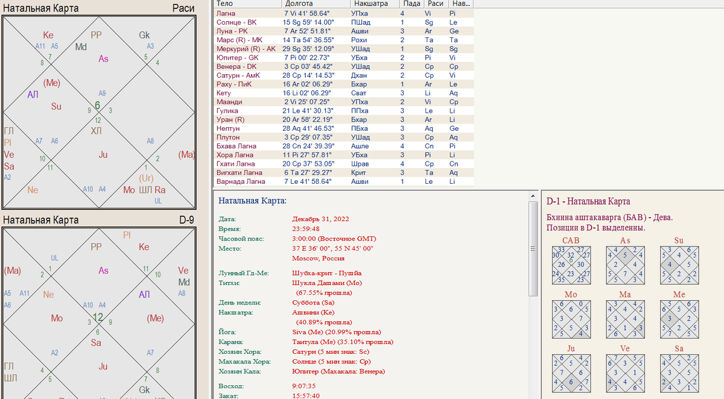Click the time value 23:59:48
This screenshot has width=724, height=399.
click(x=306, y=229)
